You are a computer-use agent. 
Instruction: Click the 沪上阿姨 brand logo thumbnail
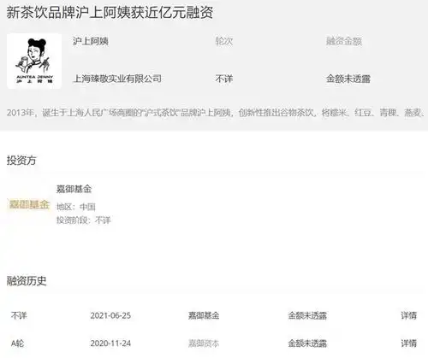[34, 61]
